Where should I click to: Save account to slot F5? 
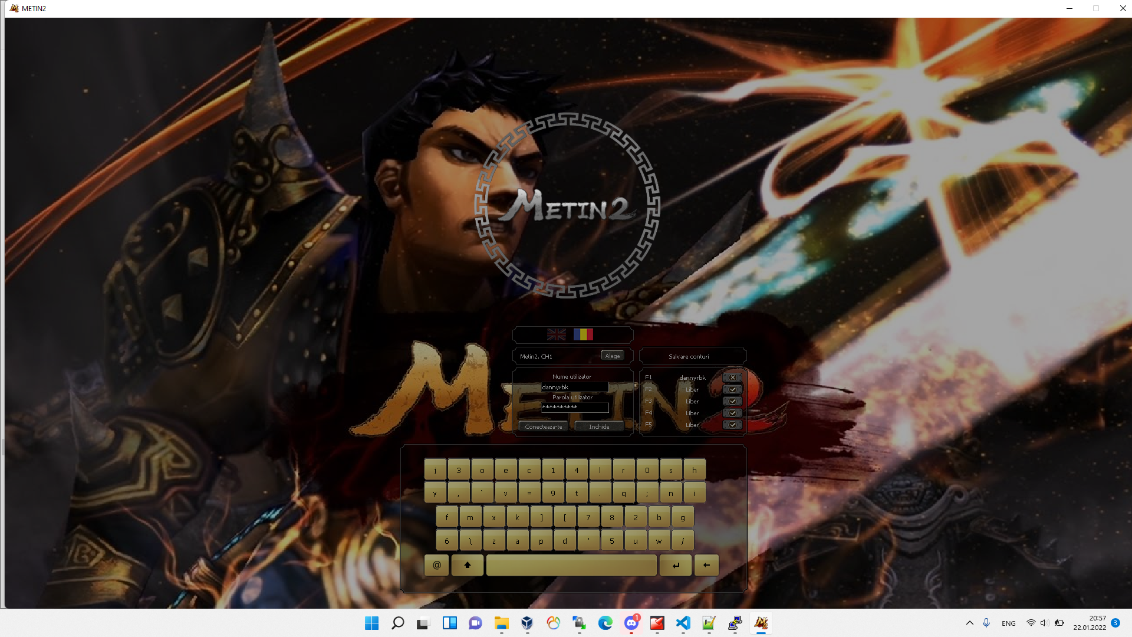point(732,425)
